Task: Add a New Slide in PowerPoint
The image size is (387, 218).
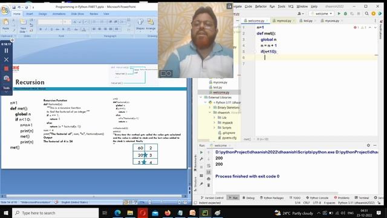Action: pos(23,25)
